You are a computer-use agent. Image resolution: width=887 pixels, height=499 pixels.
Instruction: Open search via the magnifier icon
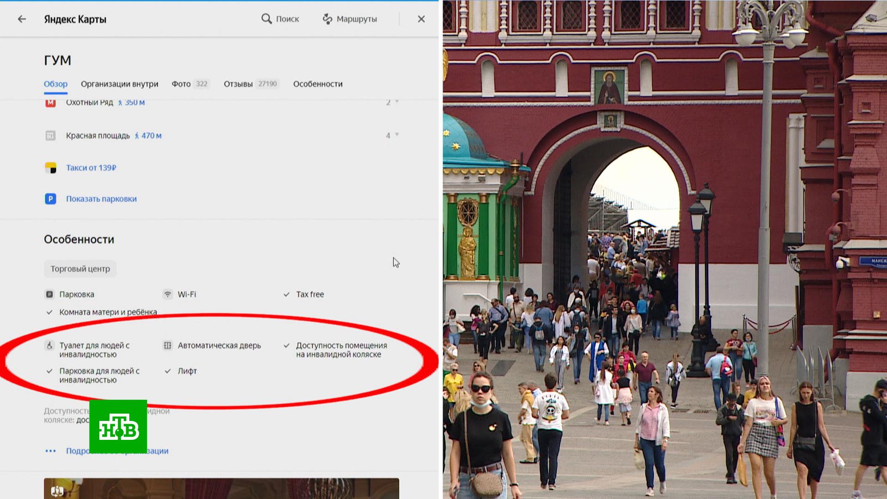267,19
